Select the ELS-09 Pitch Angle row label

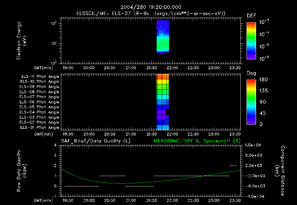click(x=39, y=87)
